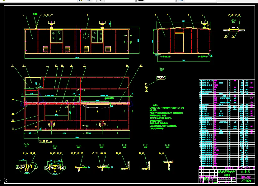The height and width of the screenshot is (186, 258).
Task: Select the green oval marker on front elevation
Action: click(86, 36)
